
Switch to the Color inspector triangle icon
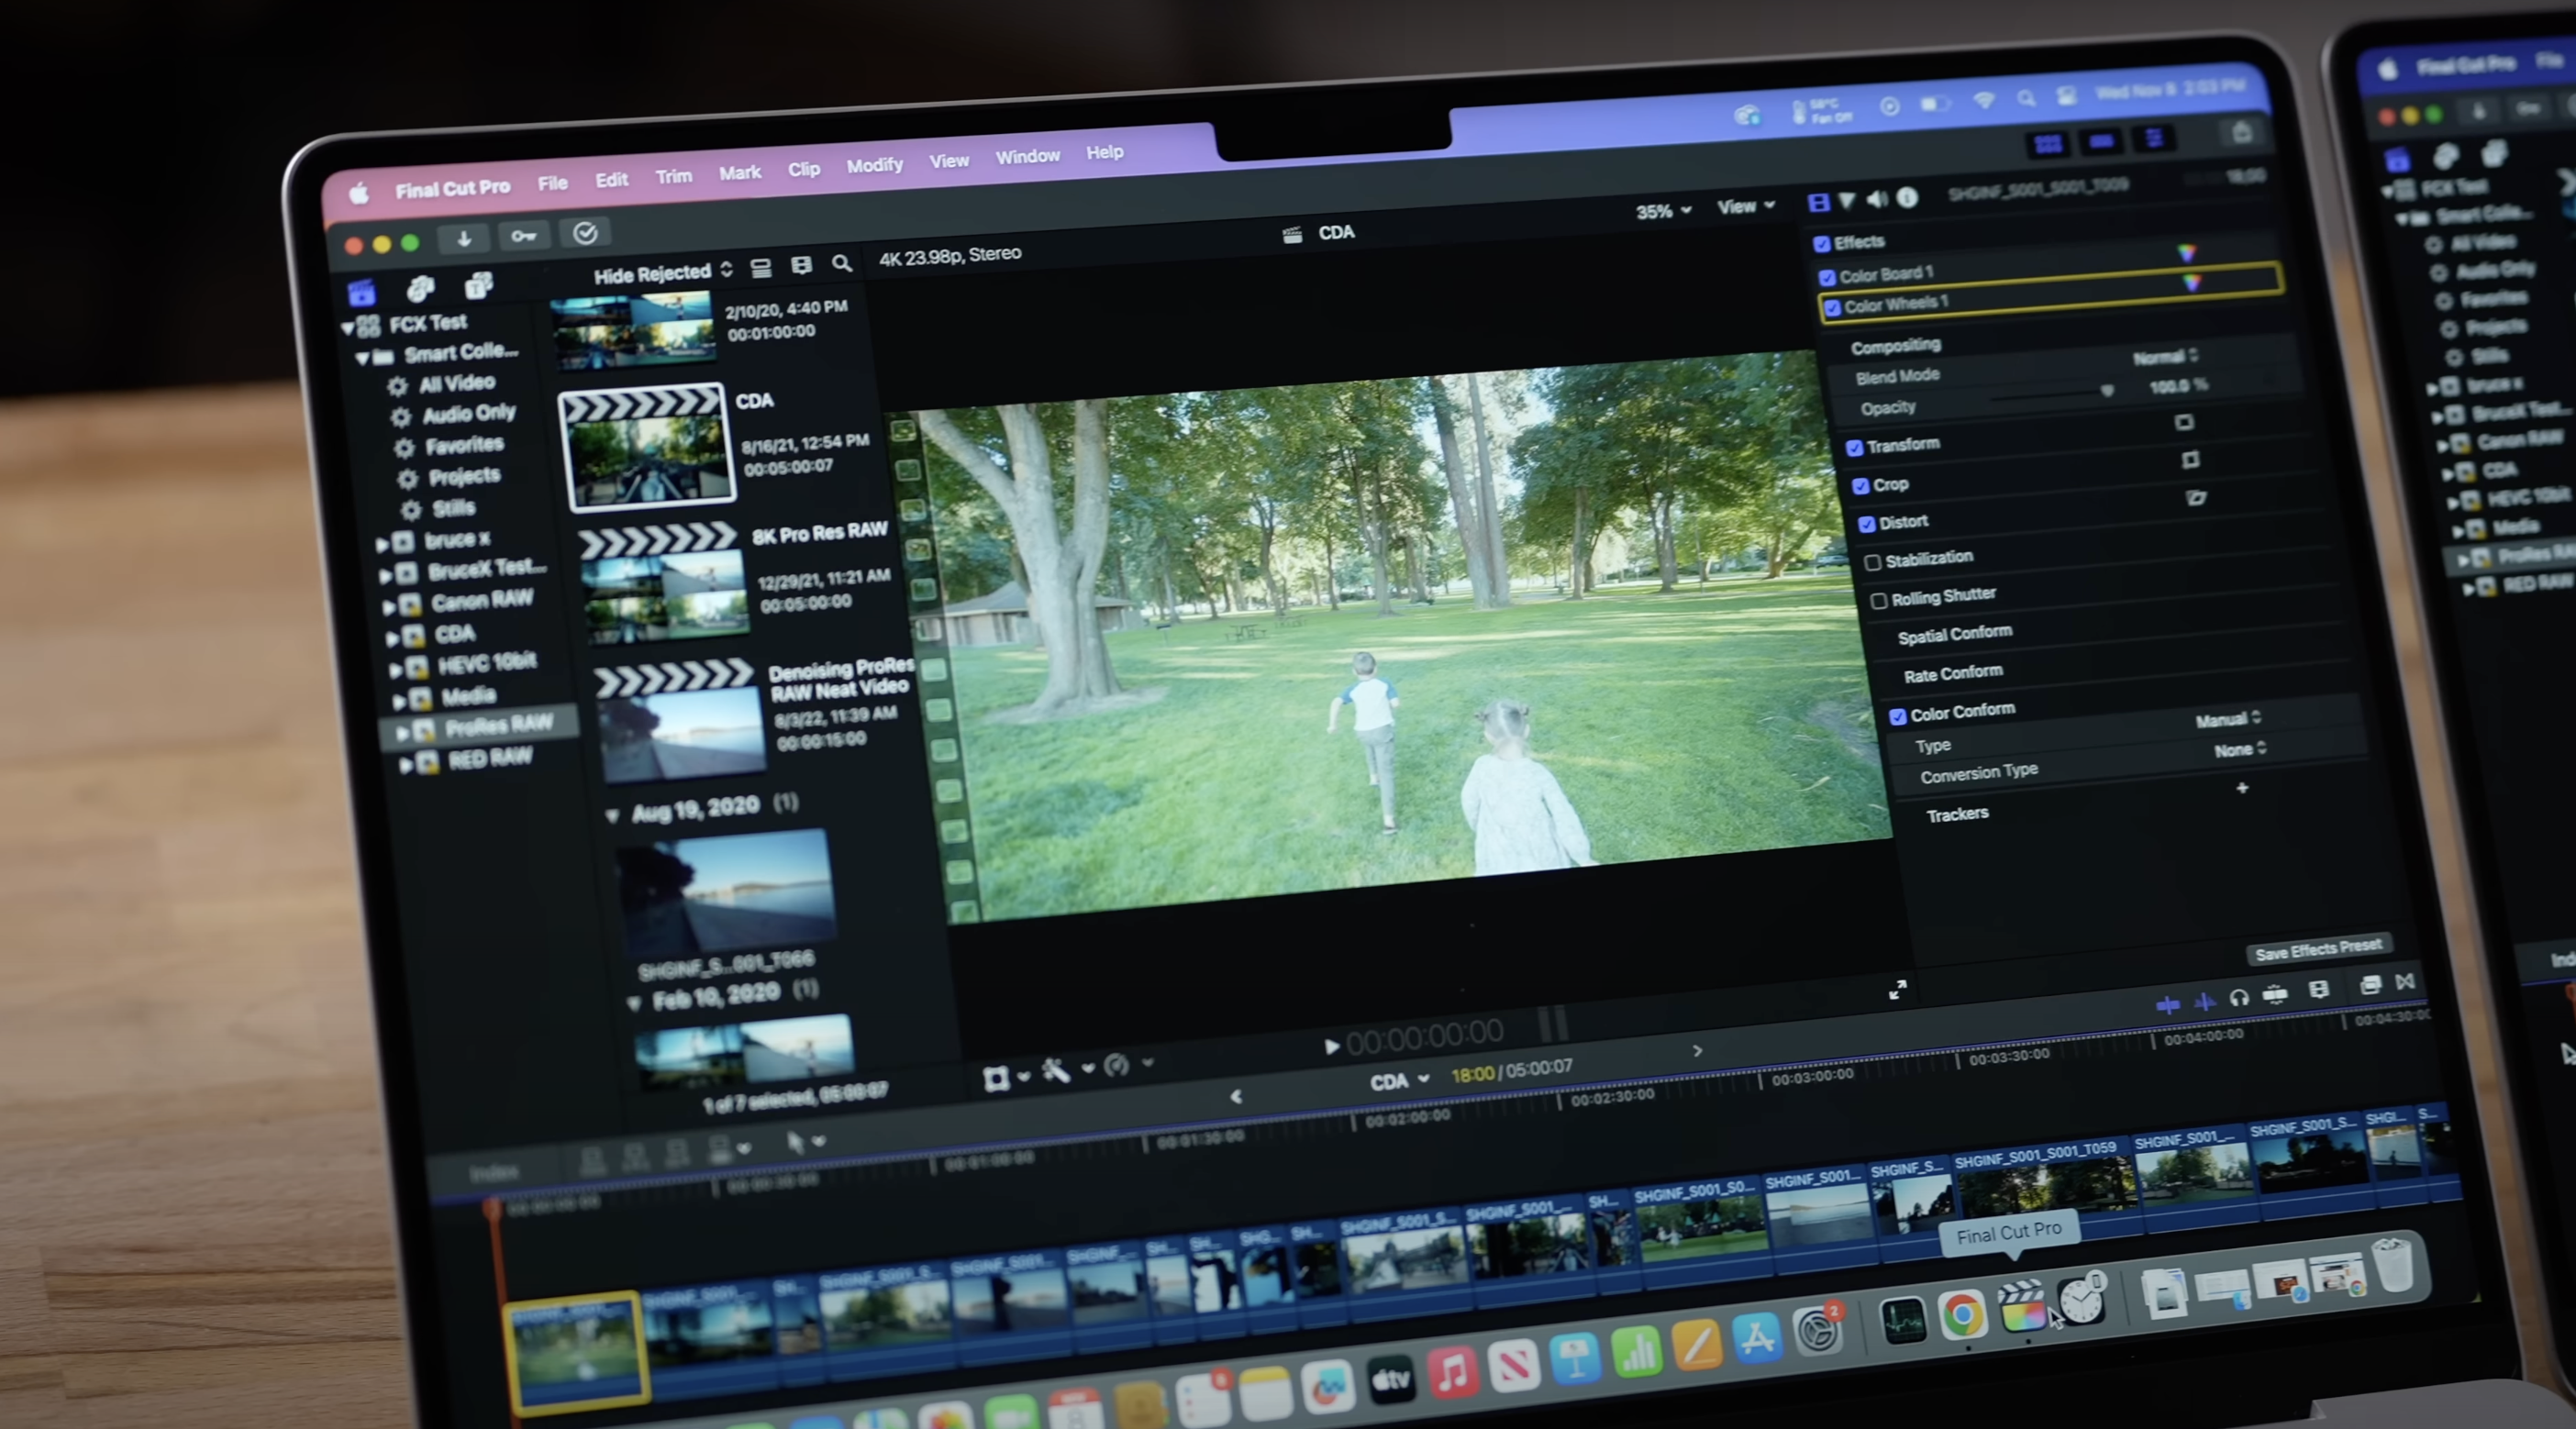coord(1847,201)
